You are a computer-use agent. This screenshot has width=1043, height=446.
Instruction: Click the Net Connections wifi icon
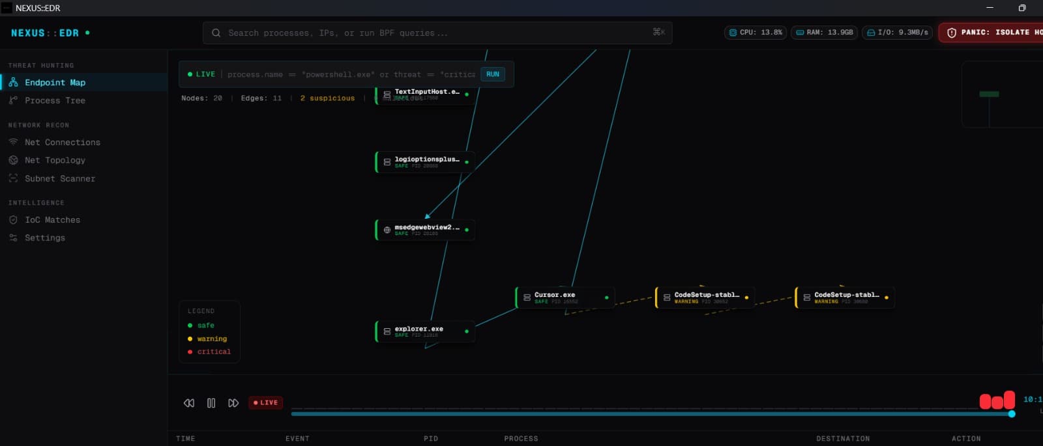13,142
